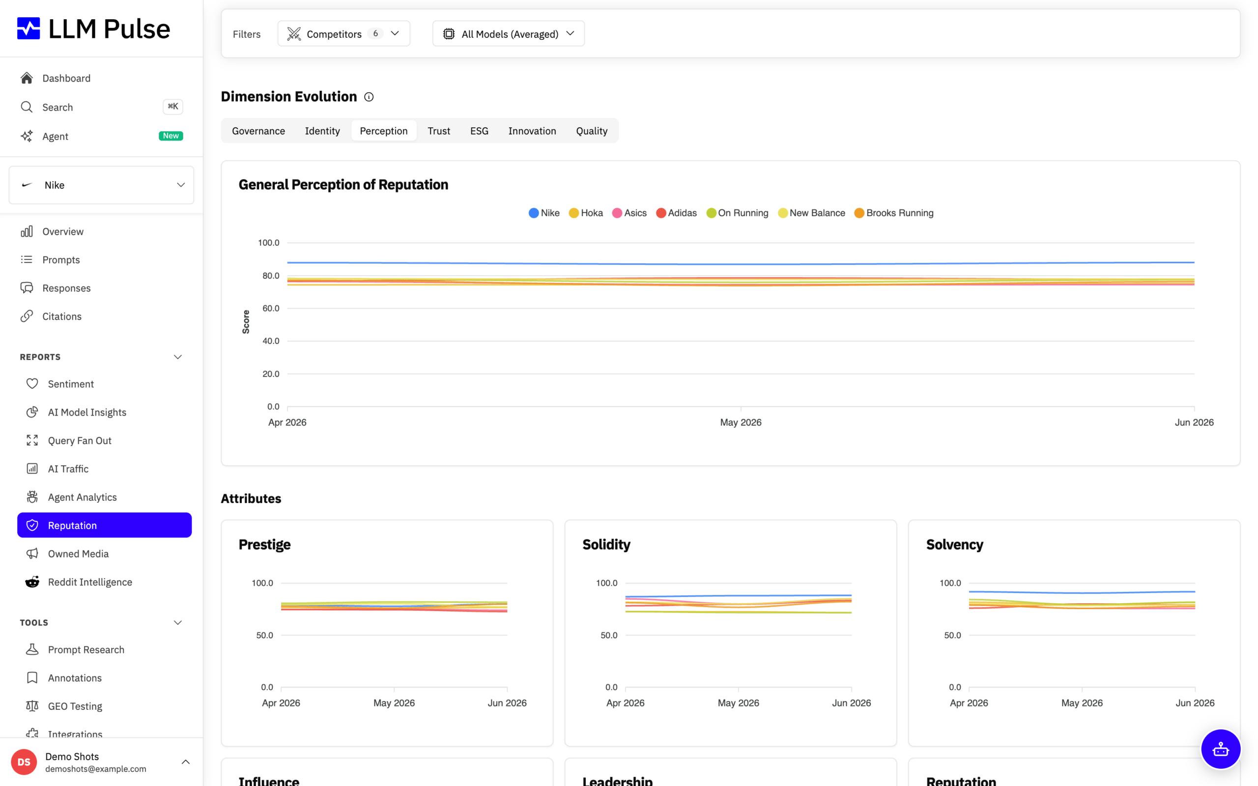Switch to the ESG tab
Screen dimensions: 1258x786
tap(479, 131)
